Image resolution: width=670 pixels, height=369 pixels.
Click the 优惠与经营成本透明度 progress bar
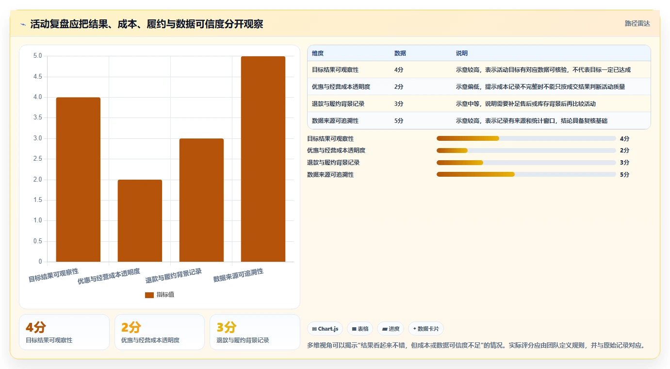point(526,151)
